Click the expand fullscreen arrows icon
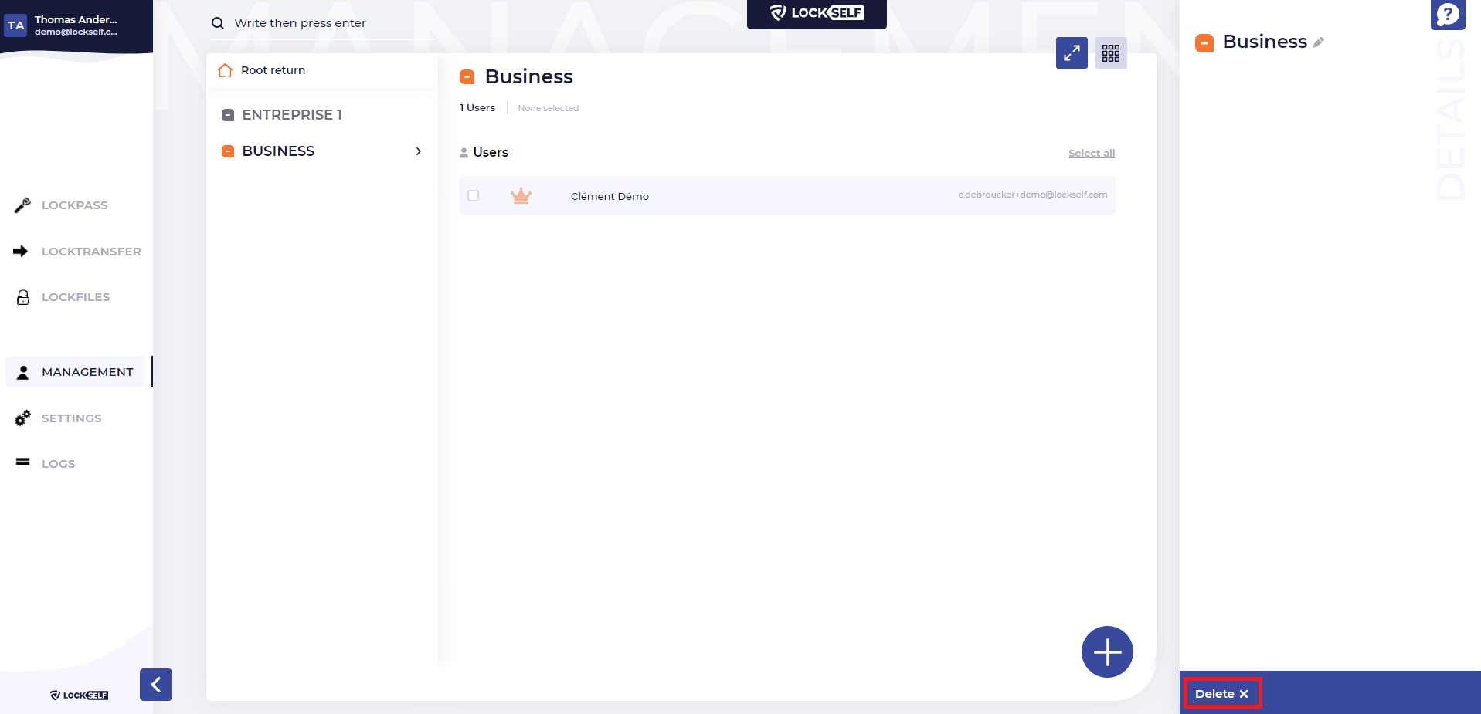The image size is (1481, 714). [x=1071, y=53]
